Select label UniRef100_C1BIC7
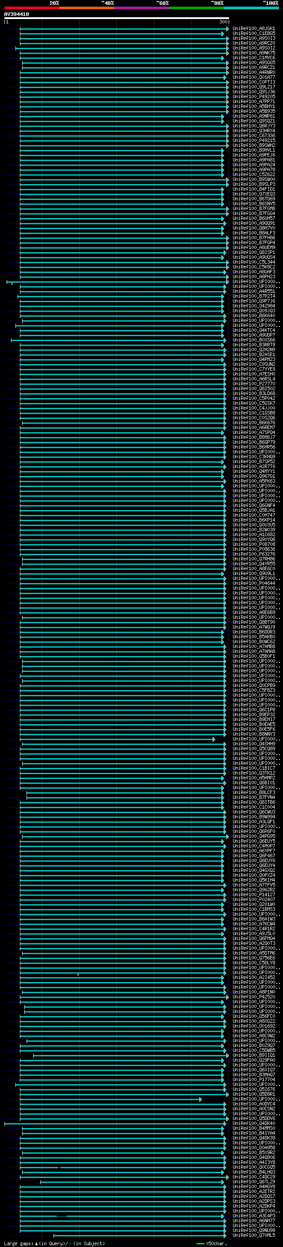The image size is (283, 1247). [253, 768]
